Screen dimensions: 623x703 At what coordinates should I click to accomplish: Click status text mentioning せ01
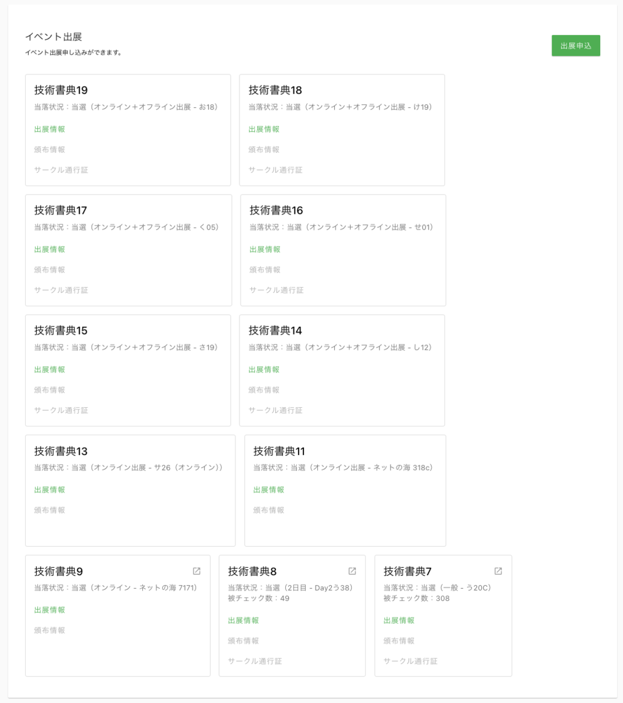tap(342, 227)
